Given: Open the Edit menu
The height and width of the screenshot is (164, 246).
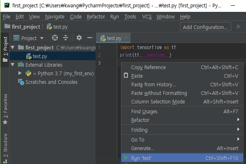Looking at the screenshot, I should tap(20, 17).
